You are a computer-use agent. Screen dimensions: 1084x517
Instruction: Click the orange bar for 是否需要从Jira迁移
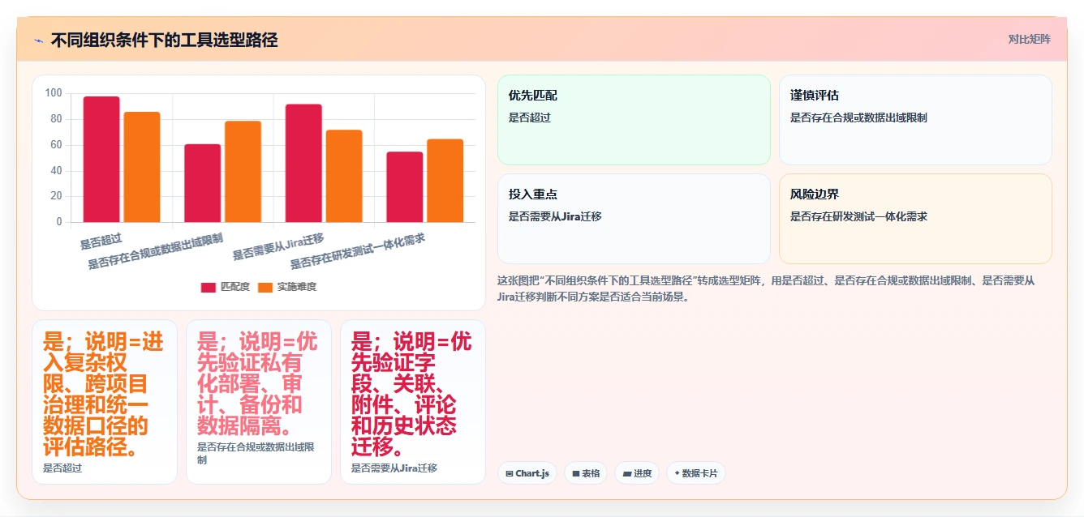point(344,176)
